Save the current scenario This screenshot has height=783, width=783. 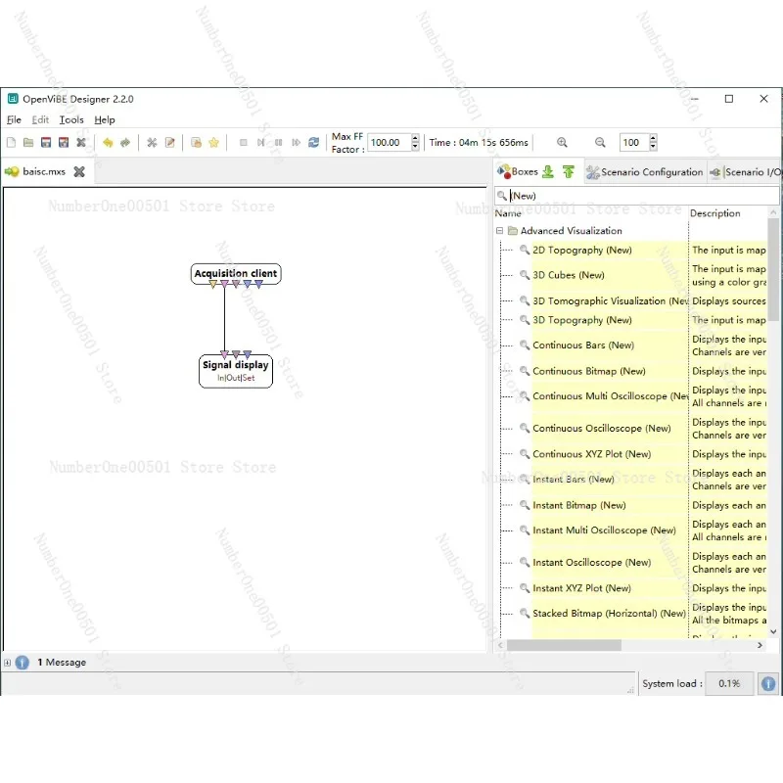coord(46,142)
